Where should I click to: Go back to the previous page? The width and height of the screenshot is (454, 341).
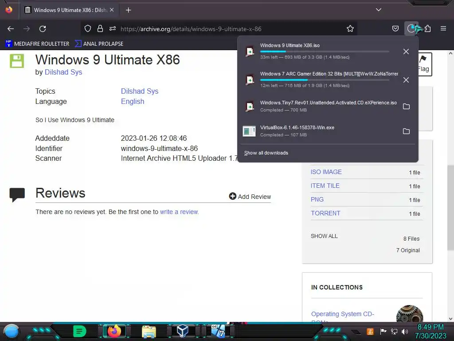pyautogui.click(x=11, y=29)
